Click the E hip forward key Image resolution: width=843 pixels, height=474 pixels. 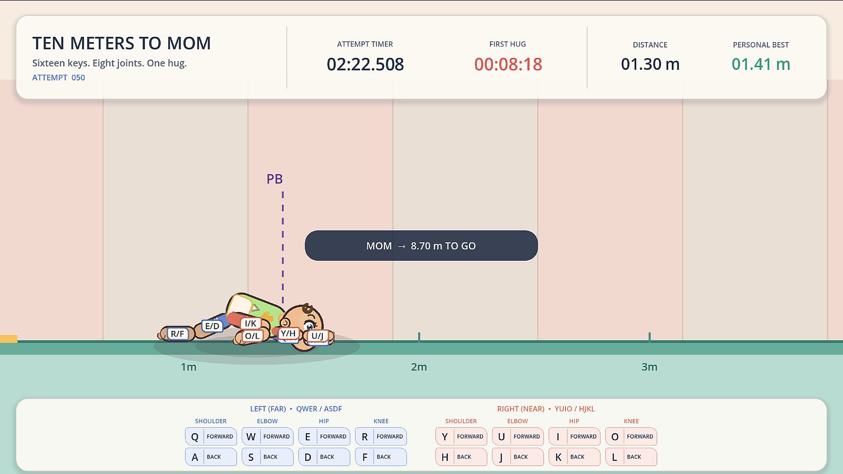click(x=324, y=436)
